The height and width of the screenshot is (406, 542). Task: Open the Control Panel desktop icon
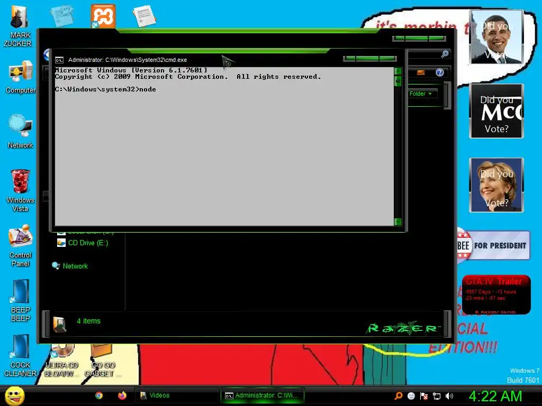tap(20, 246)
